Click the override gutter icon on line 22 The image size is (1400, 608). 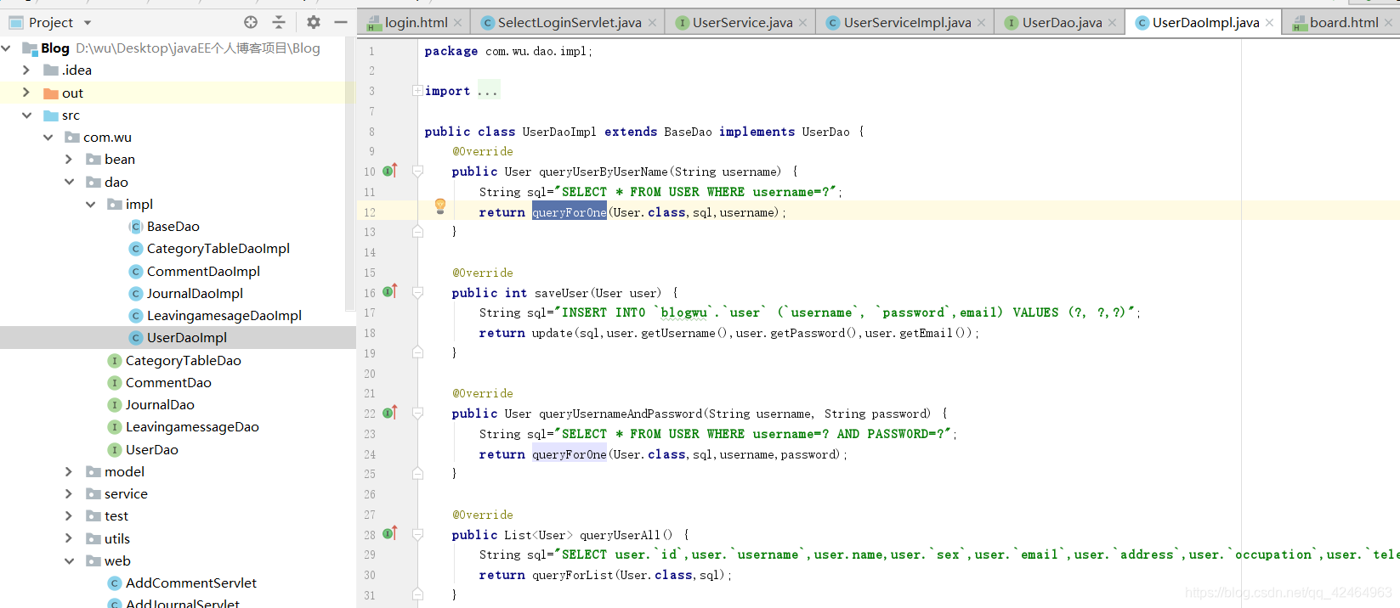pos(390,413)
